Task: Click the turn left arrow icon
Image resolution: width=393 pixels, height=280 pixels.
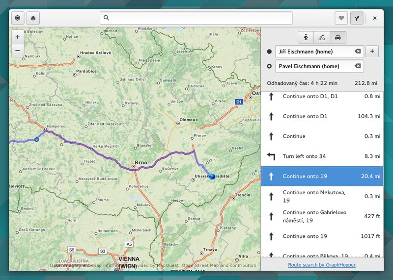Action: click(x=271, y=156)
